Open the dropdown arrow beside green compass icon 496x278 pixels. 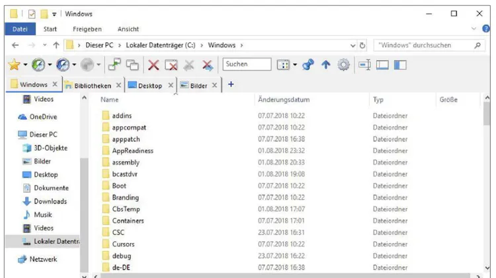50,65
